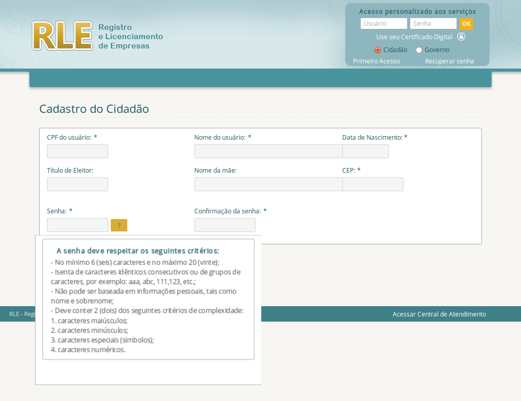The image size is (521, 401).
Task: Click the Título de Eleitor input
Action: coord(77,184)
